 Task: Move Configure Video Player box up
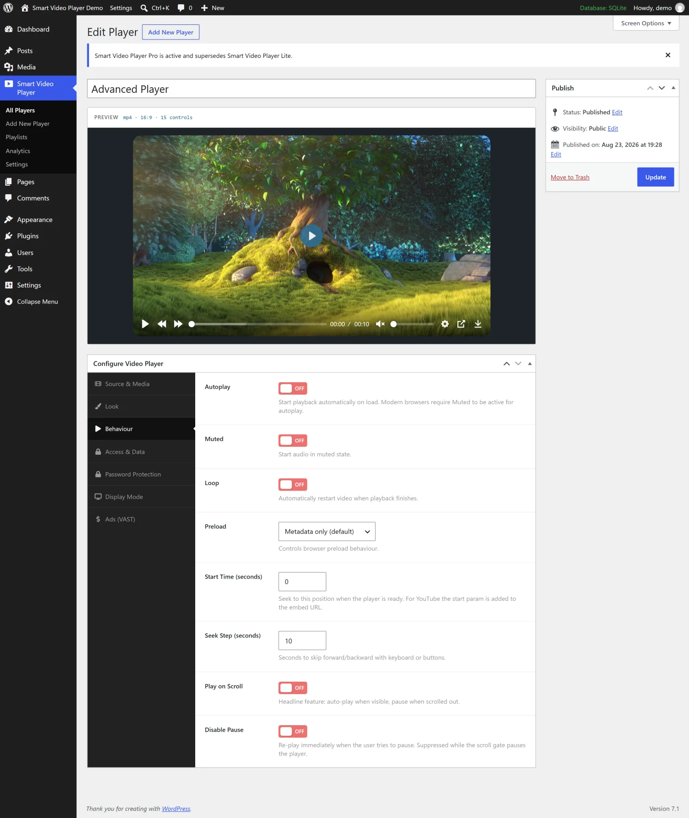point(506,364)
